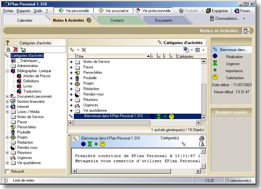Click the question mark help icon above the tree
261x189 pixels.
click(7, 43)
